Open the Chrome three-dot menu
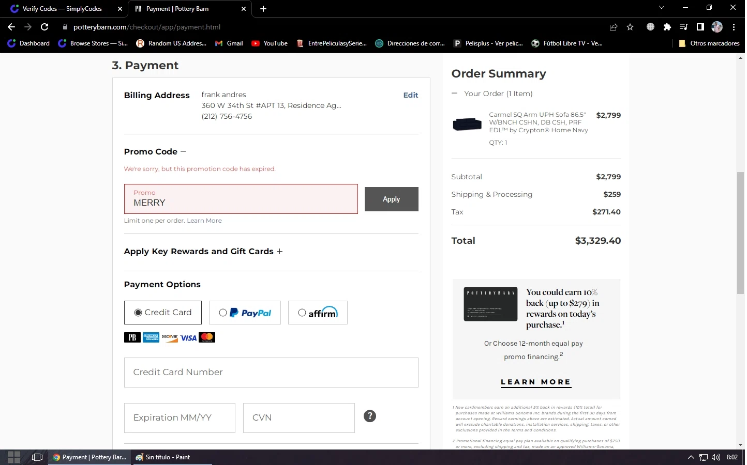This screenshot has height=465, width=747. coord(734,27)
